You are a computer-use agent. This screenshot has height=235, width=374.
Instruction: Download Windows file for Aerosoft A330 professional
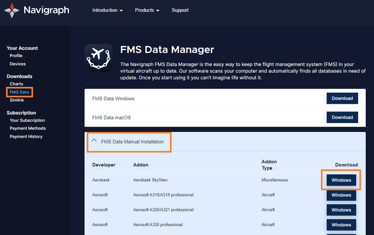tap(341, 225)
